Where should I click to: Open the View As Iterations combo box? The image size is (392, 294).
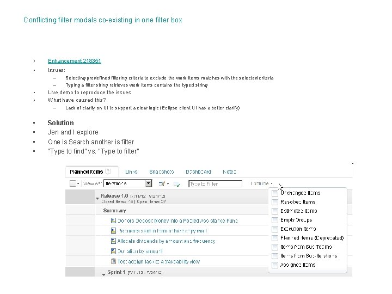127,183
